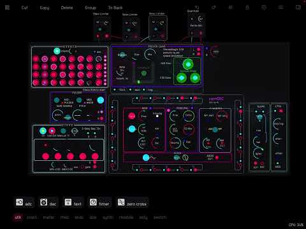
Task: Select the midi category tab
Action: point(64,218)
